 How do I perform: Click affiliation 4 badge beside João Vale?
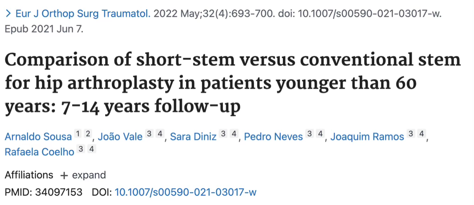point(160,134)
